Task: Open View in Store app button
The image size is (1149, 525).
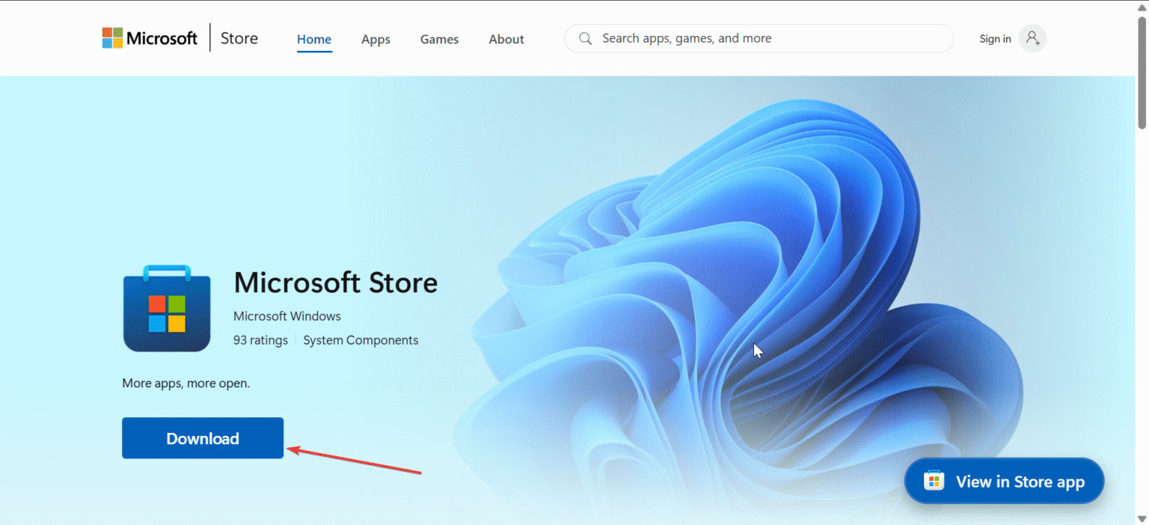Action: [1004, 481]
